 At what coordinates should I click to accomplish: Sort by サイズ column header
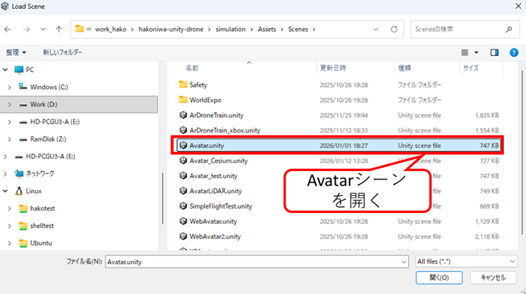(471, 68)
